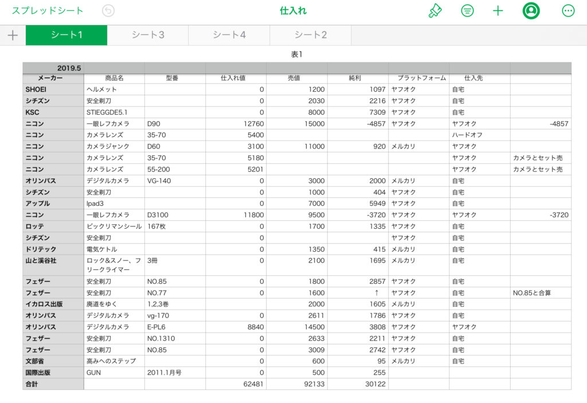Select the SHOEI maker cell

[x=53, y=89]
